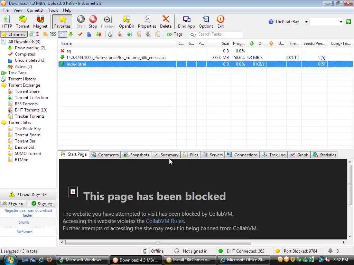Click the Start task toolbar icon
The image size is (354, 265).
click(81, 22)
